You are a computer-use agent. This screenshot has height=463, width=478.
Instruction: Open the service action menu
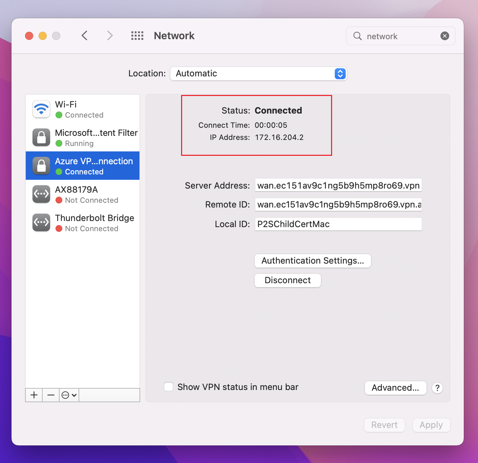[69, 395]
